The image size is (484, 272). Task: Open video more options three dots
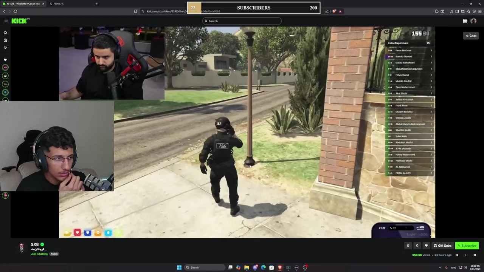pyautogui.click(x=466, y=255)
